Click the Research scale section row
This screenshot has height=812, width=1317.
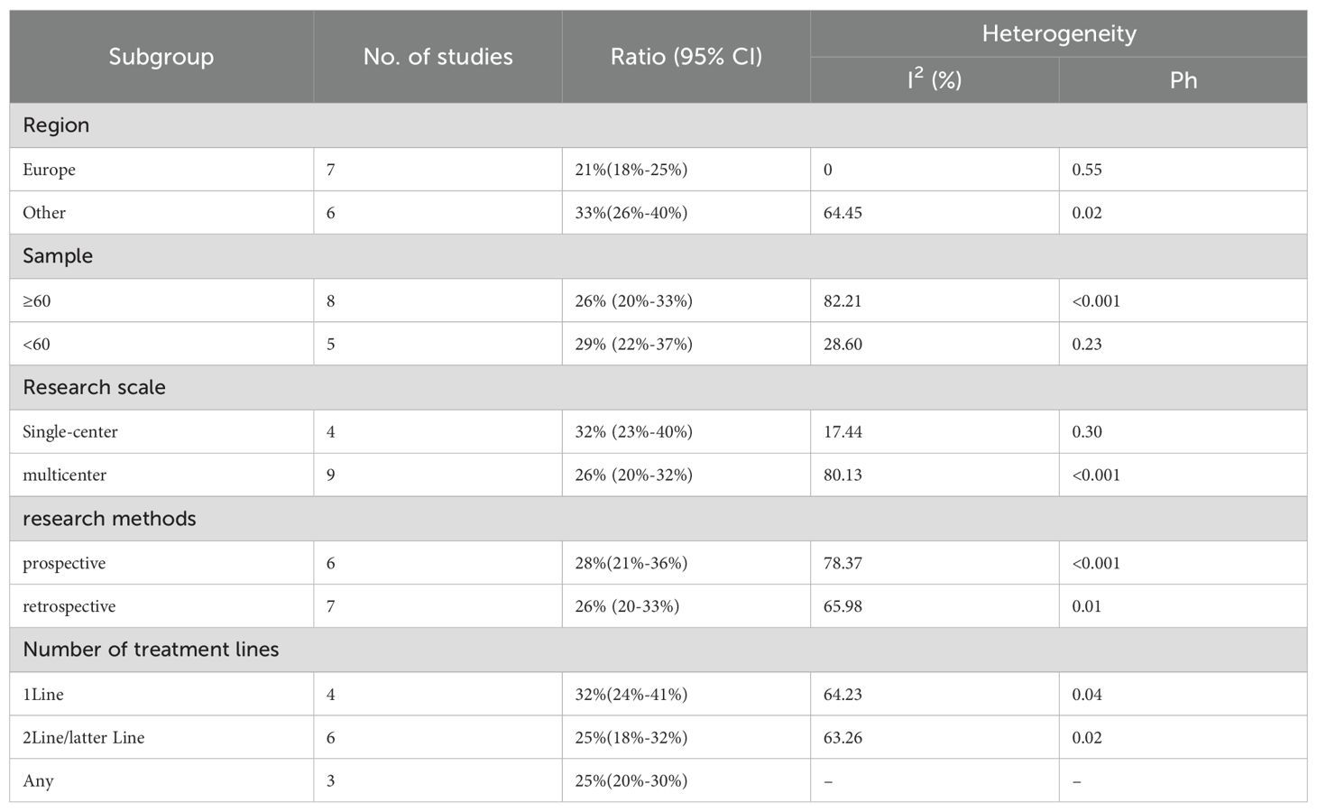point(658,388)
